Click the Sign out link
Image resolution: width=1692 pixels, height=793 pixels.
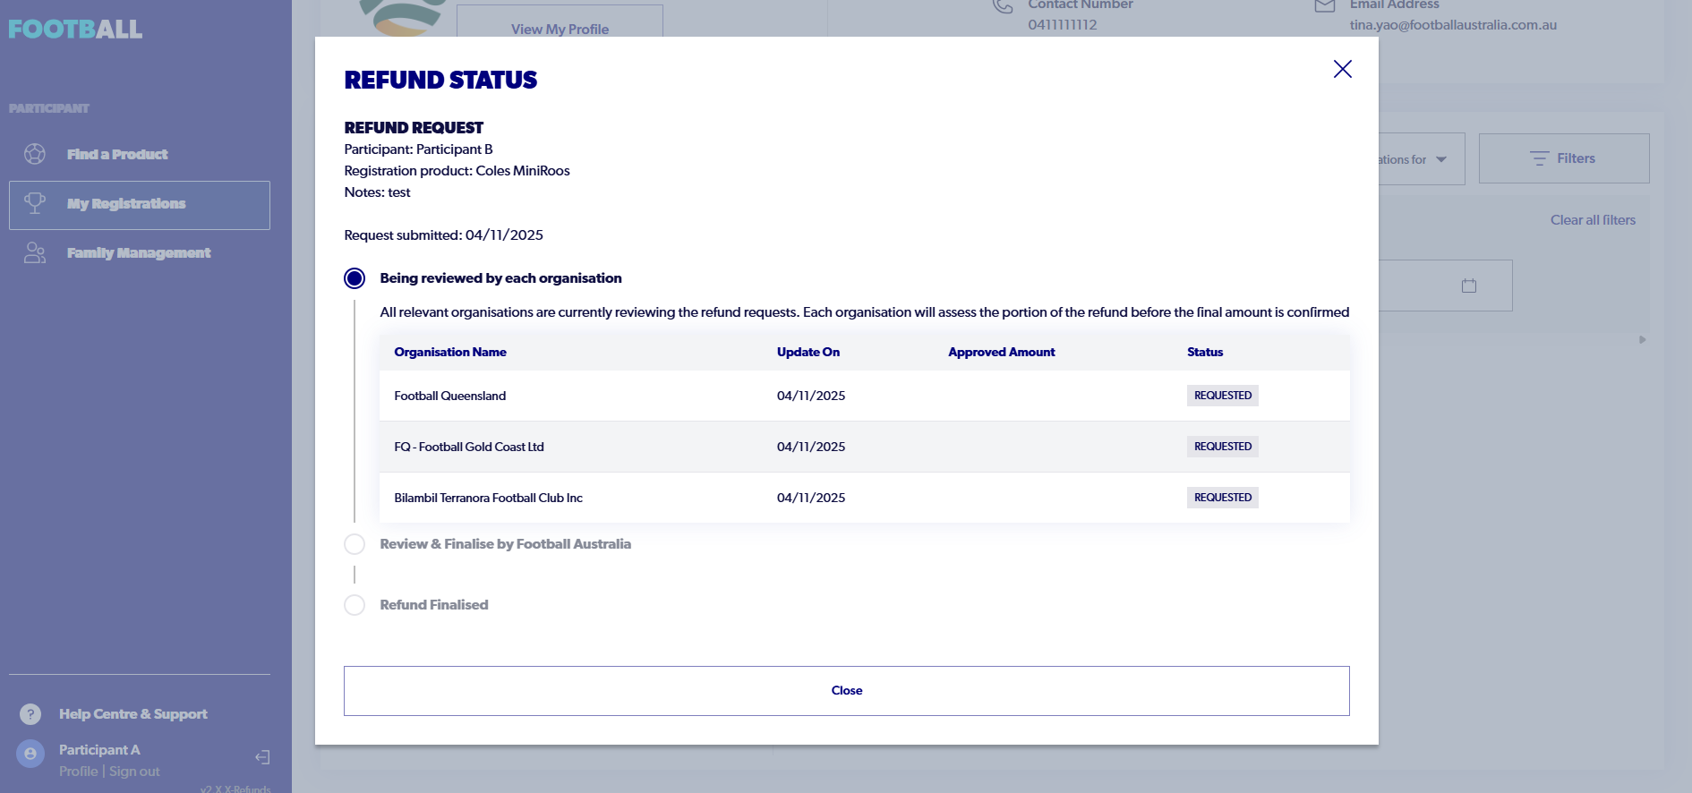pyautogui.click(x=134, y=772)
